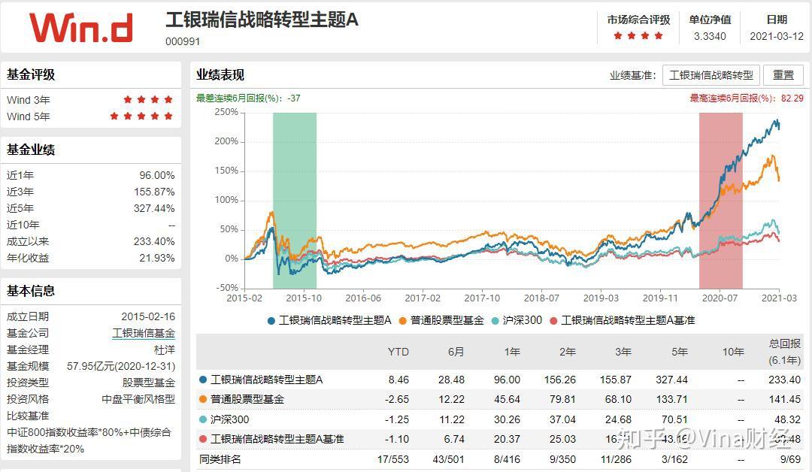Click the 近5年 return 327.44%
812x472 pixels.
[154, 209]
